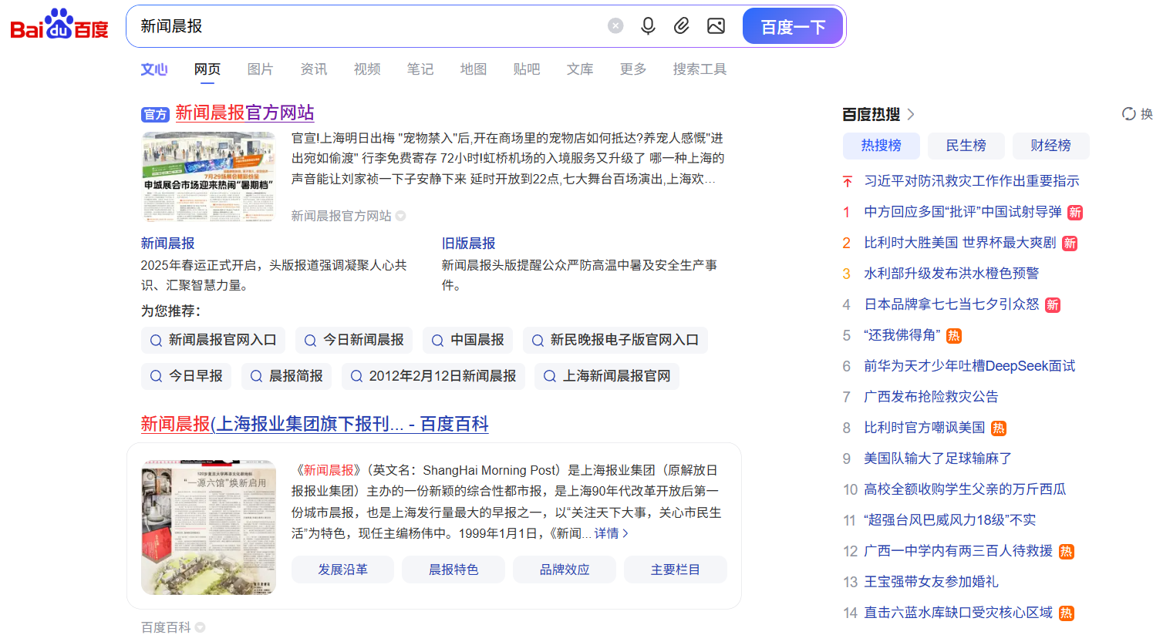Click the 百度百科 source label
Screen dimensions: 1153x635
pyautogui.click(x=166, y=627)
